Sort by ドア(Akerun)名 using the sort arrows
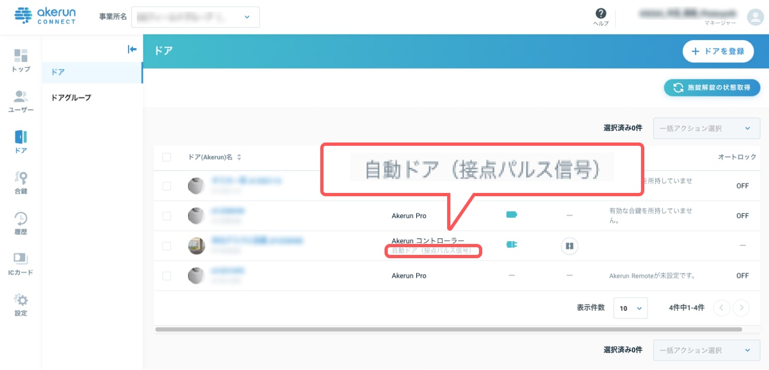Image resolution: width=769 pixels, height=370 pixels. pos(239,157)
